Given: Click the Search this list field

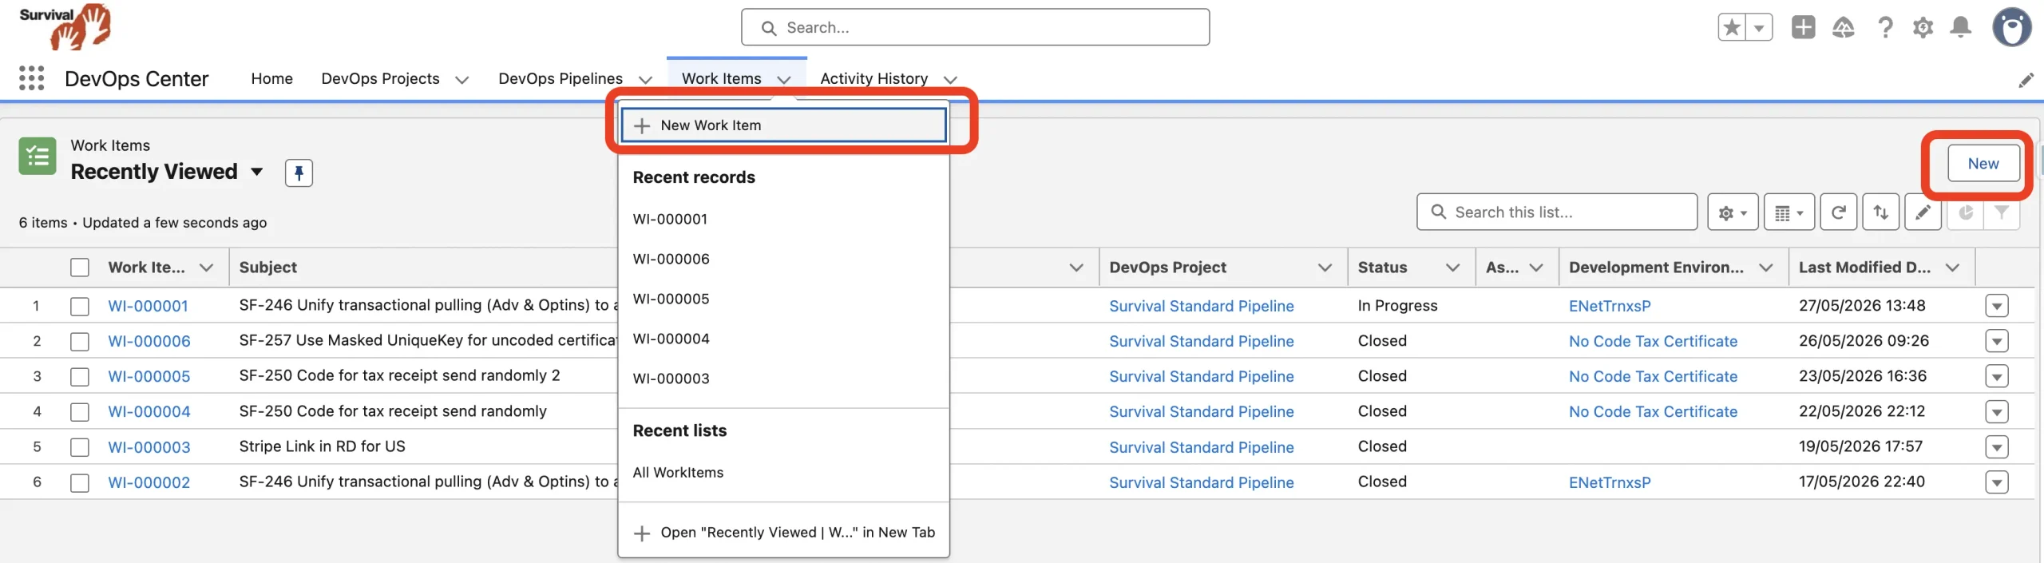Looking at the screenshot, I should point(1557,212).
